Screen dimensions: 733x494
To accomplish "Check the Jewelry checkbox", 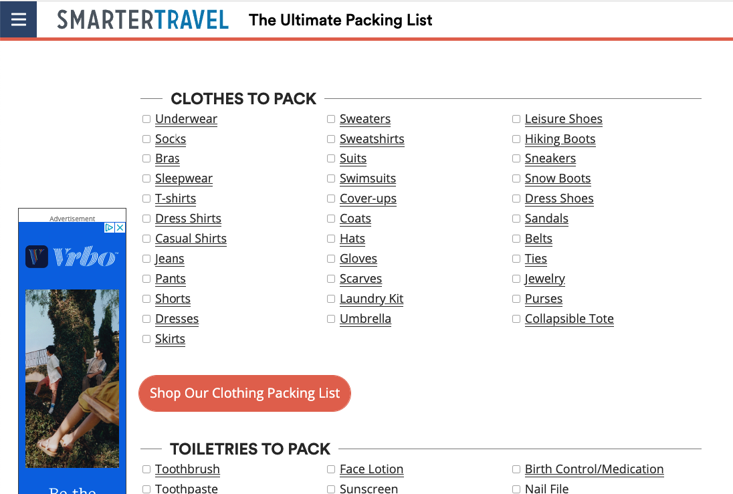I will click(516, 279).
